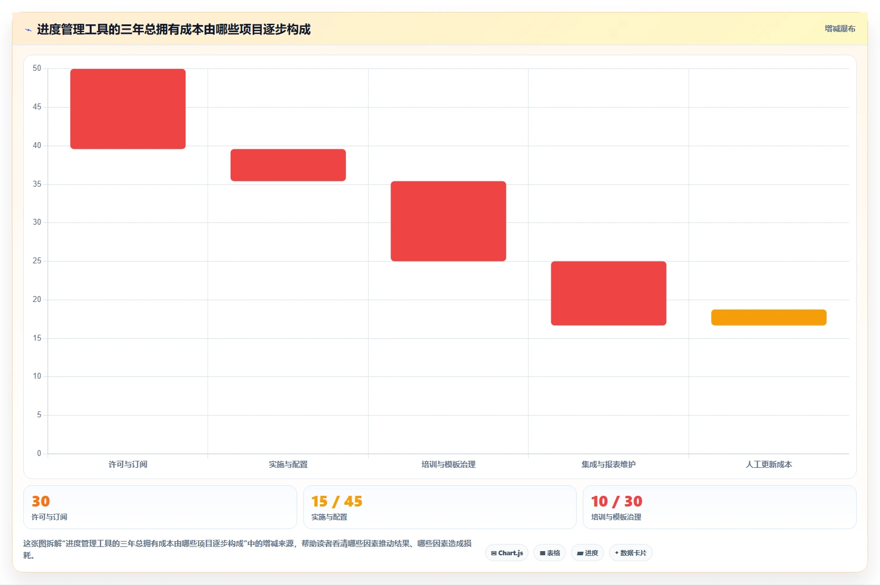Click the 实施与配置 x-axis label
The width and height of the screenshot is (880, 585).
pyautogui.click(x=288, y=464)
